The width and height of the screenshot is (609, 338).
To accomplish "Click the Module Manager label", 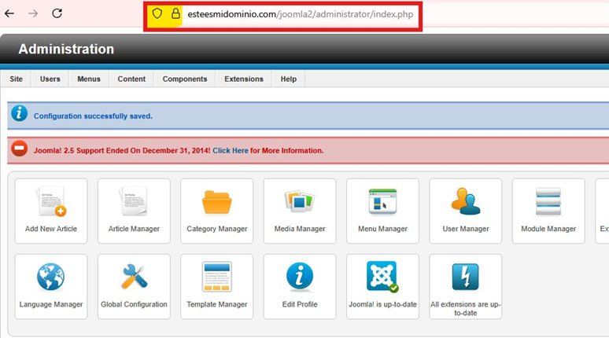I will pyautogui.click(x=548, y=229).
